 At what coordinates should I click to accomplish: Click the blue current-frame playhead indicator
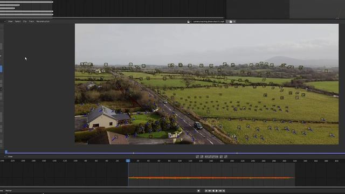128,161
